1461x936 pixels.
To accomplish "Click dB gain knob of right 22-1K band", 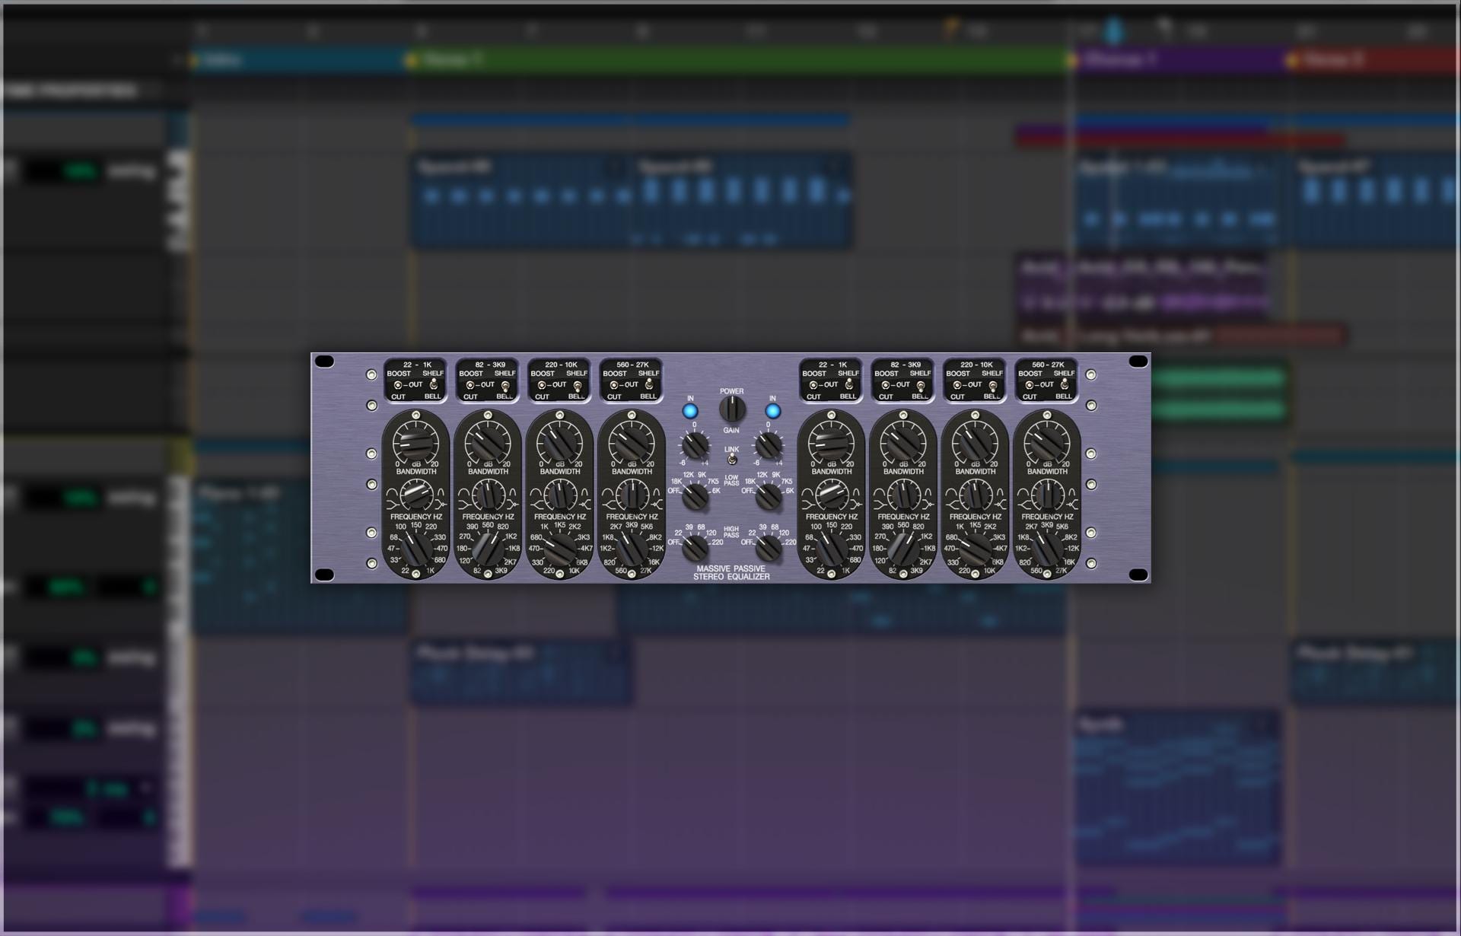I will 831,442.
